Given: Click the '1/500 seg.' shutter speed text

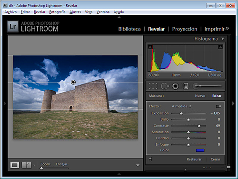Looking at the screenshot, I should (215, 75).
